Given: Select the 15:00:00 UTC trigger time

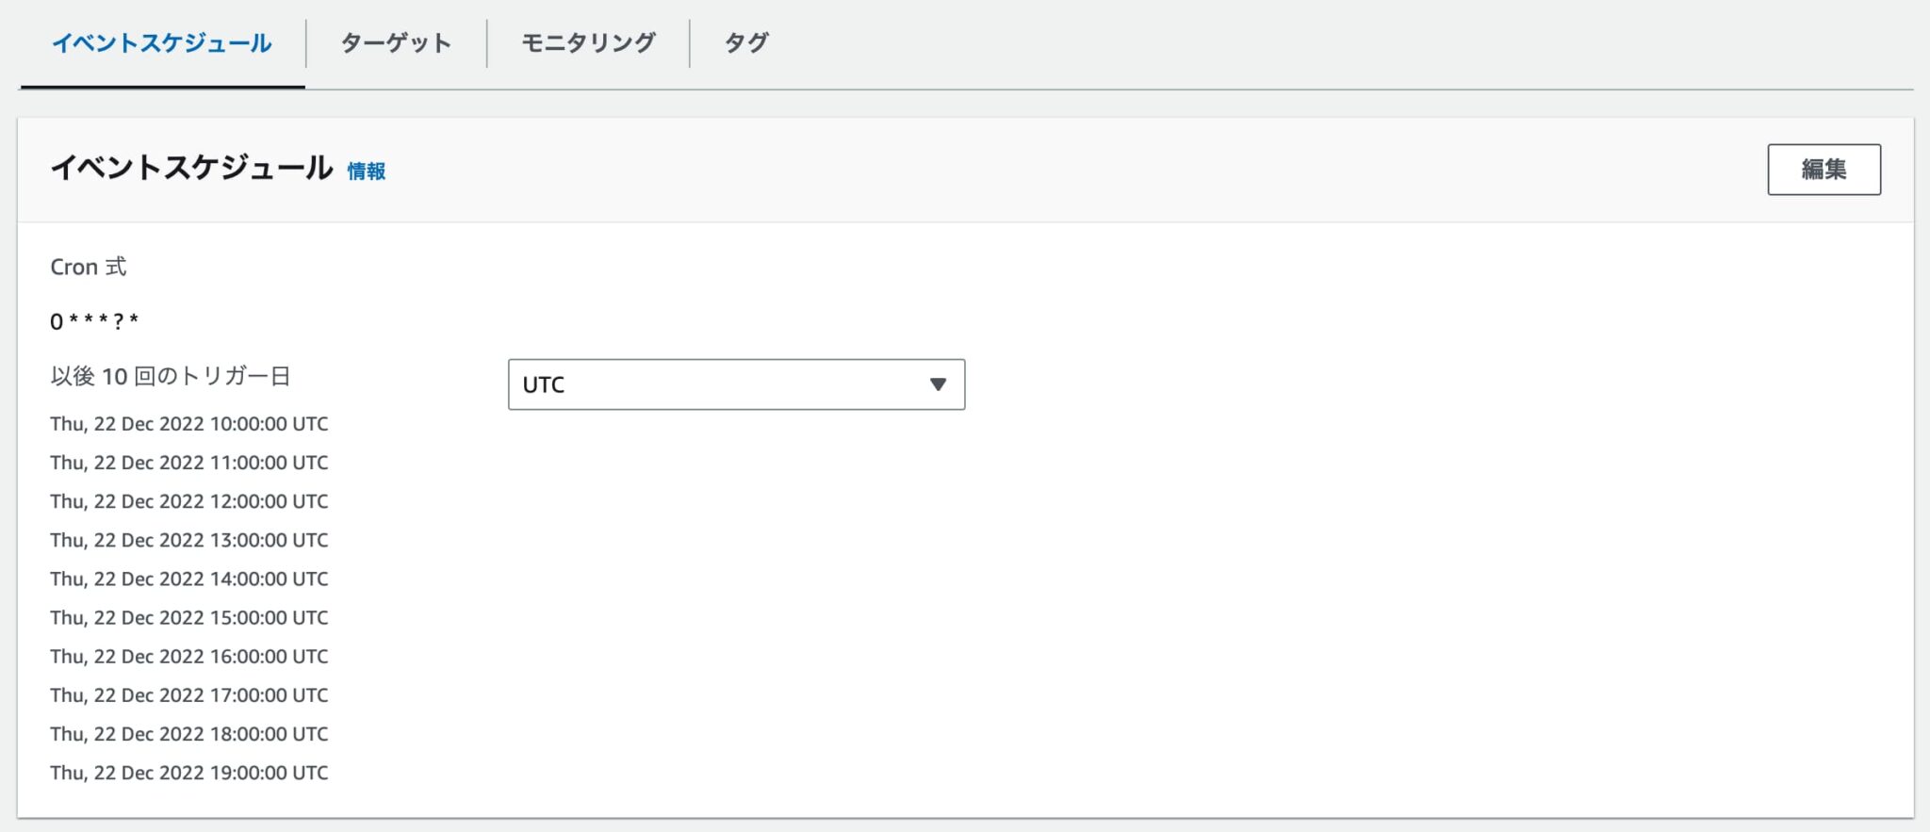Looking at the screenshot, I should (x=188, y=617).
